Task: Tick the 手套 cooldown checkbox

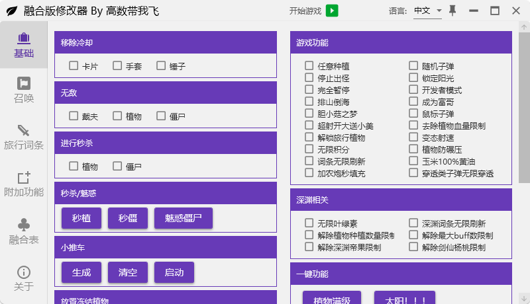Action: tap(117, 65)
